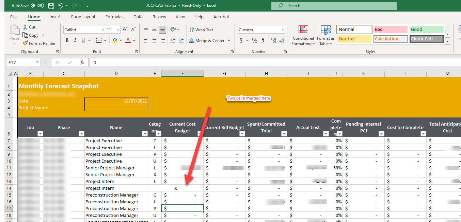The image size is (461, 222).
Task: Toggle Middle Align for cells
Action: (x=154, y=30)
